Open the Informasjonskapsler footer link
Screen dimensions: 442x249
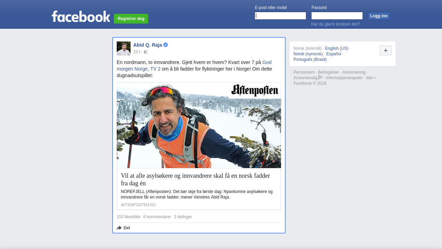(x=344, y=78)
